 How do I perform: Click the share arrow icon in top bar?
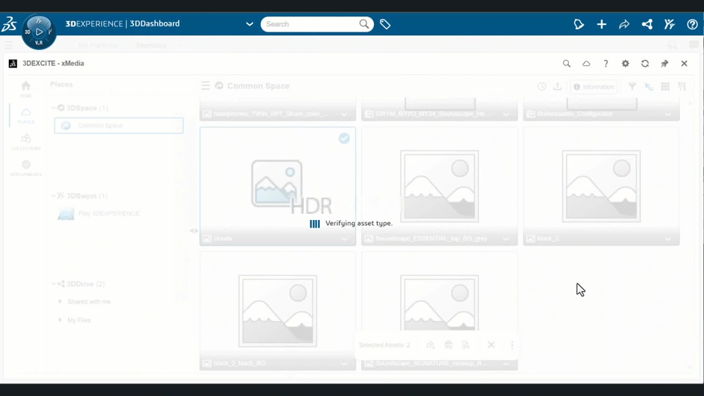click(624, 24)
